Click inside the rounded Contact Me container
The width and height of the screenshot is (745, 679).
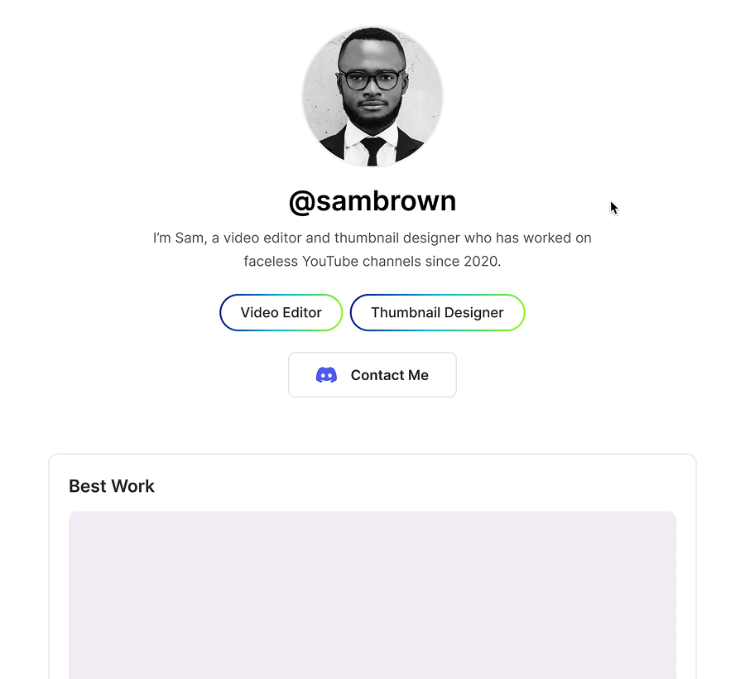click(x=372, y=374)
